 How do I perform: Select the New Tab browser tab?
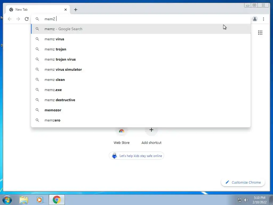pos(38,10)
